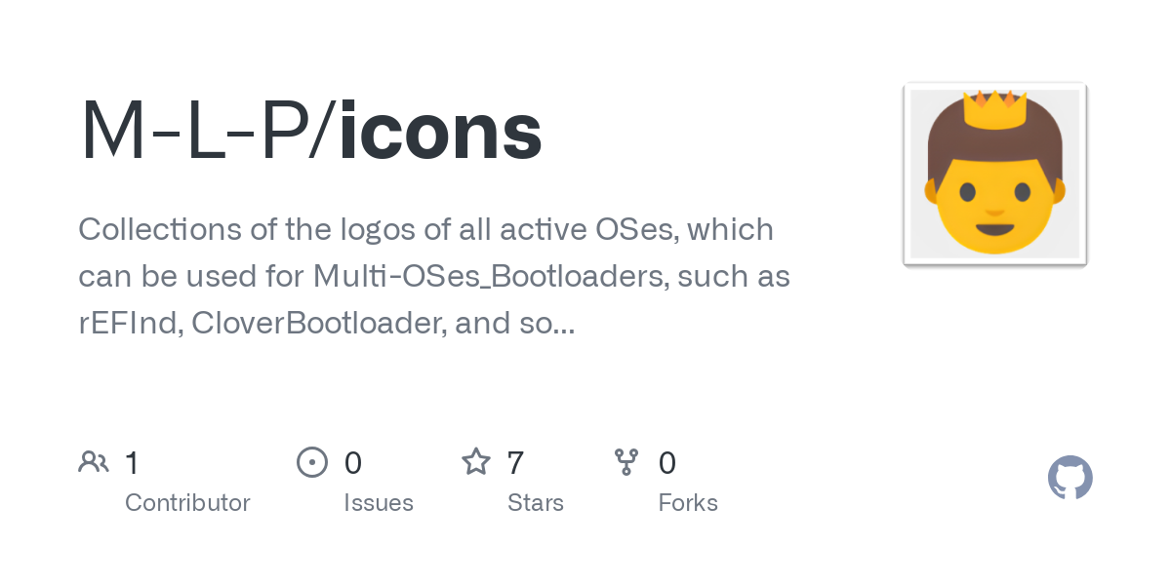Click the 'rEFInd, CloverBootloader' description line
Image resolution: width=1171 pixels, height=585 pixels.
326,323
